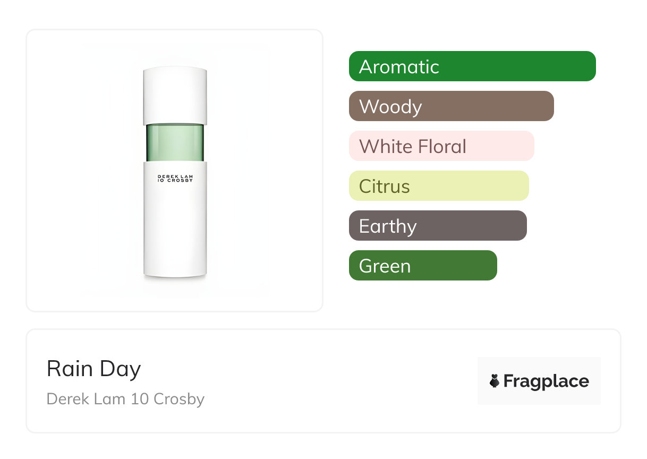Click the Derek Lam 10 Crosby brand subtitle

pos(125,399)
